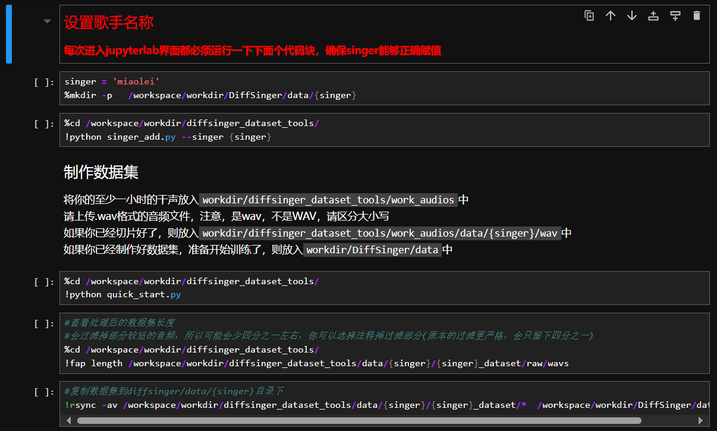Insert a cell below
Viewport: 717px width, 431px height.
pos(675,16)
